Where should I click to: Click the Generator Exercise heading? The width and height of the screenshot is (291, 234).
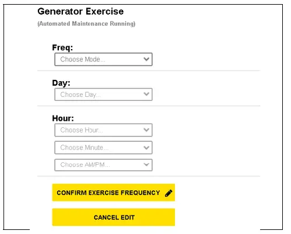click(x=80, y=11)
